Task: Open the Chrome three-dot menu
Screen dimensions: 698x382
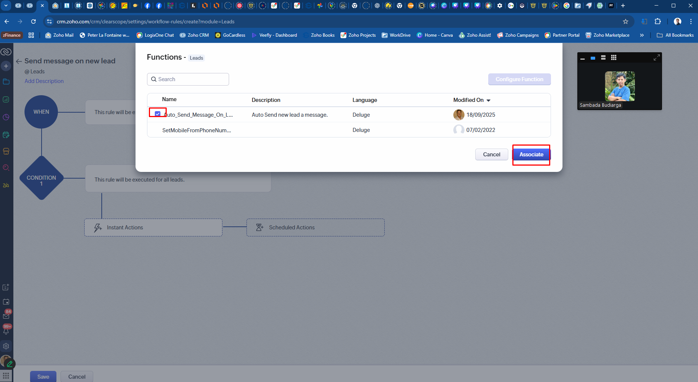Action: pos(691,21)
